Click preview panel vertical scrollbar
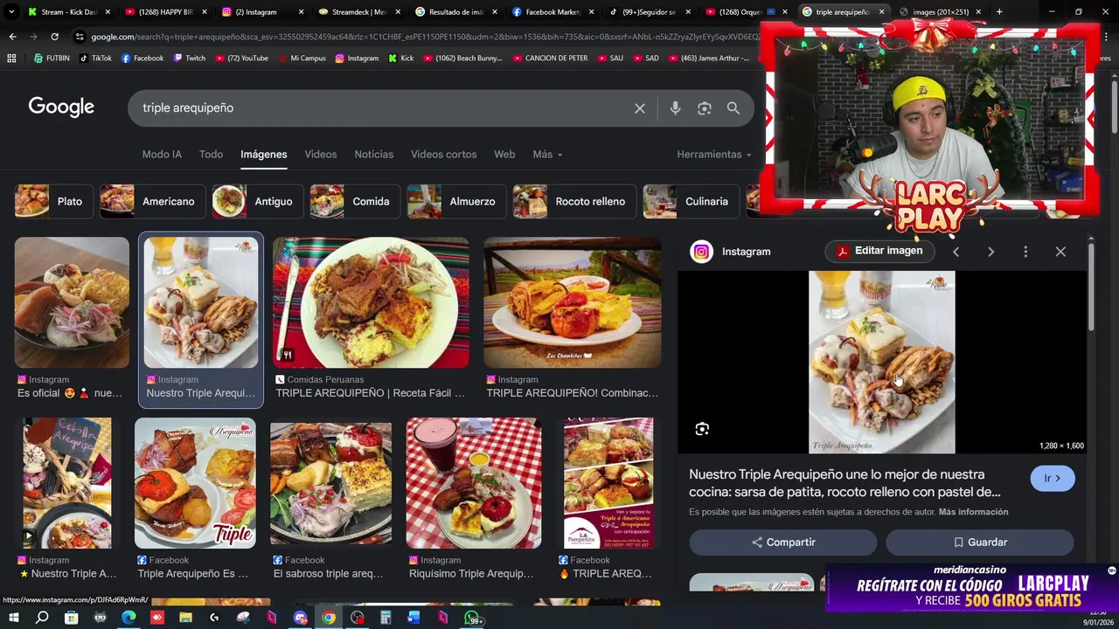This screenshot has height=629, width=1119. [1091, 288]
